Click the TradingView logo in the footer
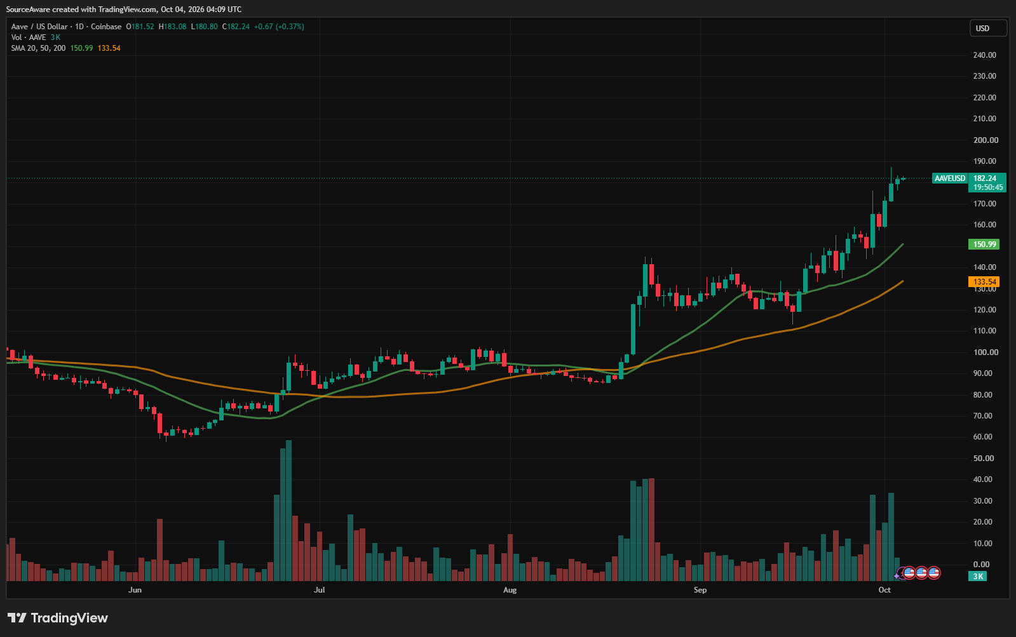This screenshot has height=637, width=1016. [x=58, y=618]
